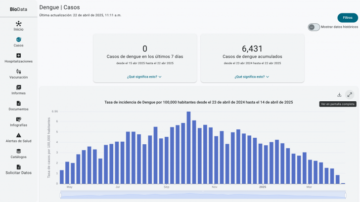Download the dengue incidence chart

339,95
